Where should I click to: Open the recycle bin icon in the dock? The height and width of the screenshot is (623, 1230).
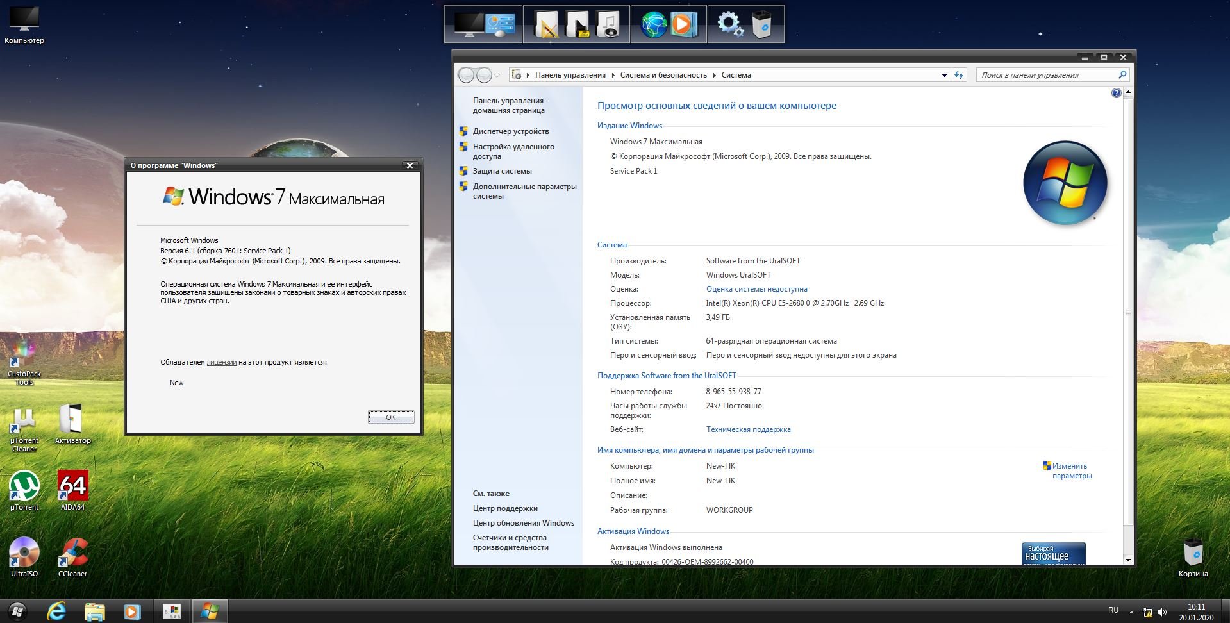point(761,24)
